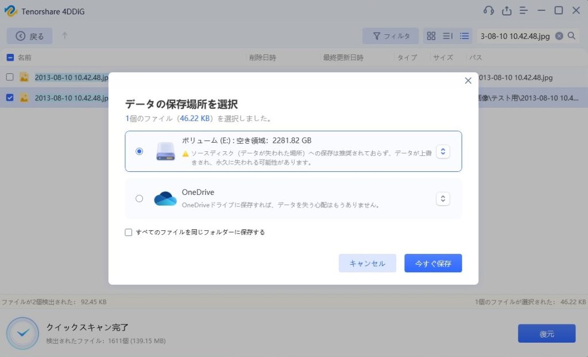
Task: Sort by the 名前 column header
Action: [25, 58]
